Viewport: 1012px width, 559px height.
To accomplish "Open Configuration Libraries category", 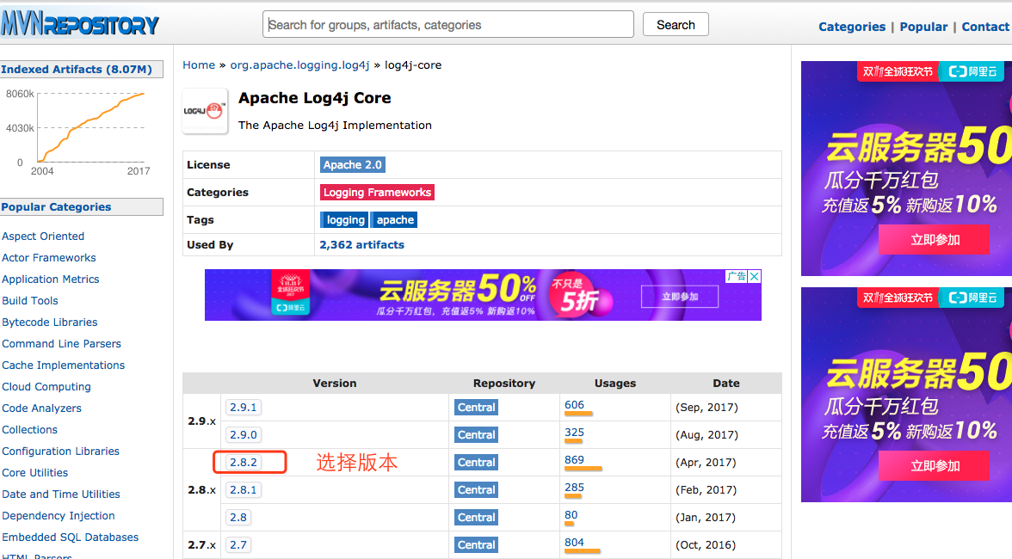I will click(x=60, y=451).
